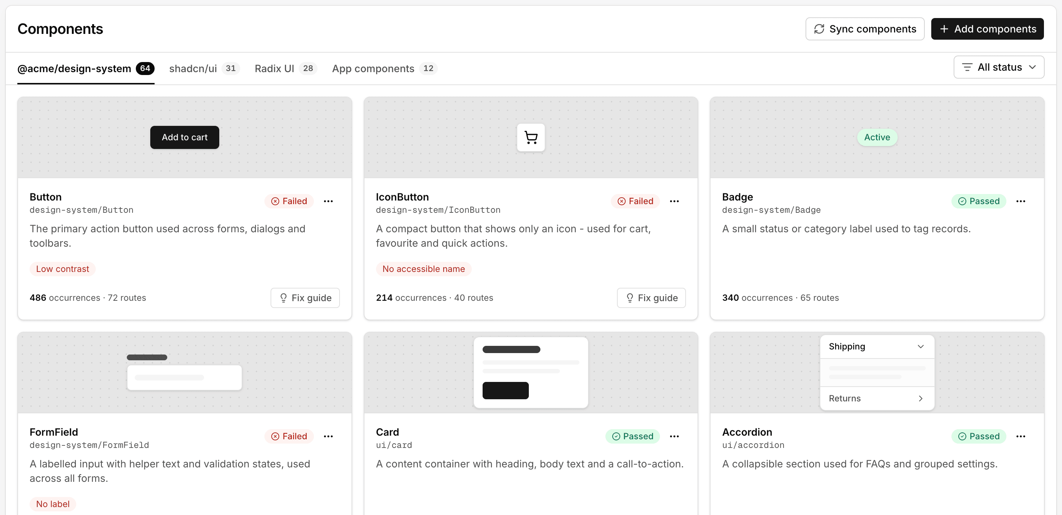Click the design-system/IconButton path text
This screenshot has width=1062, height=515.
(x=438, y=210)
